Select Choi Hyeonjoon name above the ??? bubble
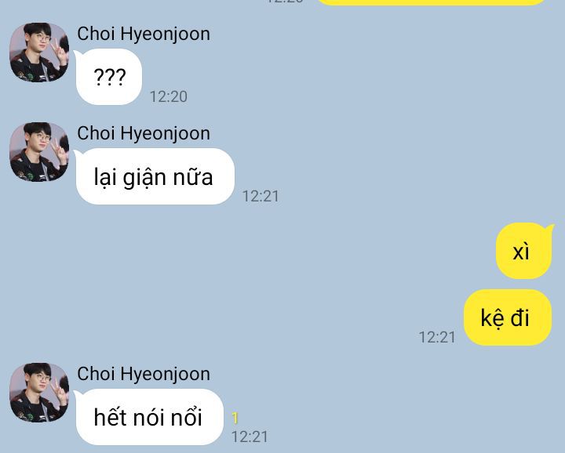The height and width of the screenshot is (453, 565). click(144, 34)
